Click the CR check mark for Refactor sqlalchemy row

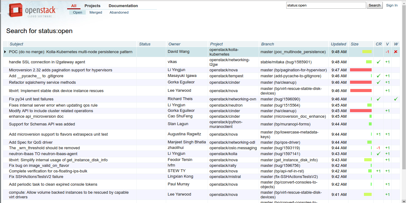tap(378, 82)
